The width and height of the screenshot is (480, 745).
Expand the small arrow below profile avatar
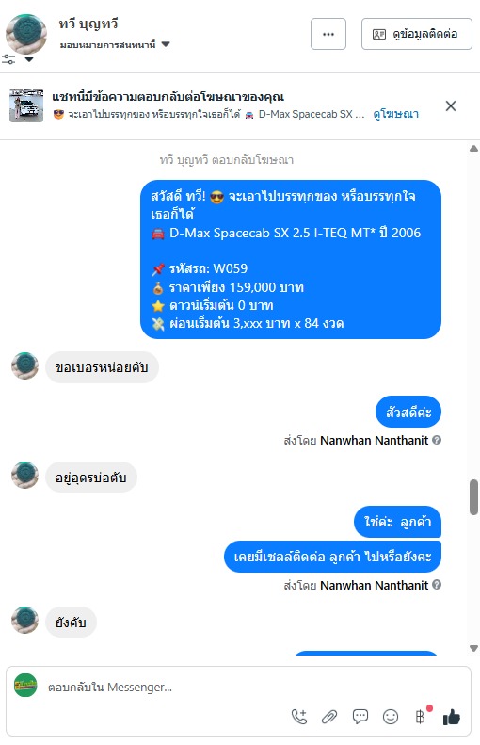[x=29, y=59]
